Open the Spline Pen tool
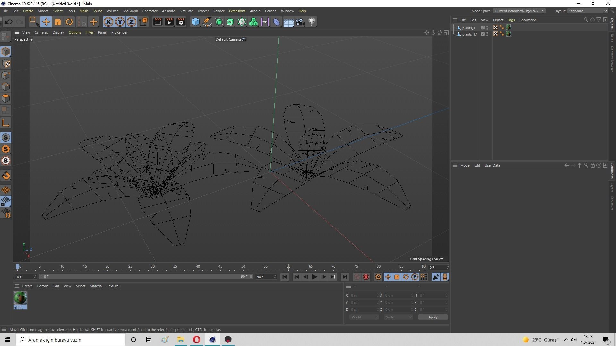Viewport: 616px width, 346px height. click(x=207, y=22)
